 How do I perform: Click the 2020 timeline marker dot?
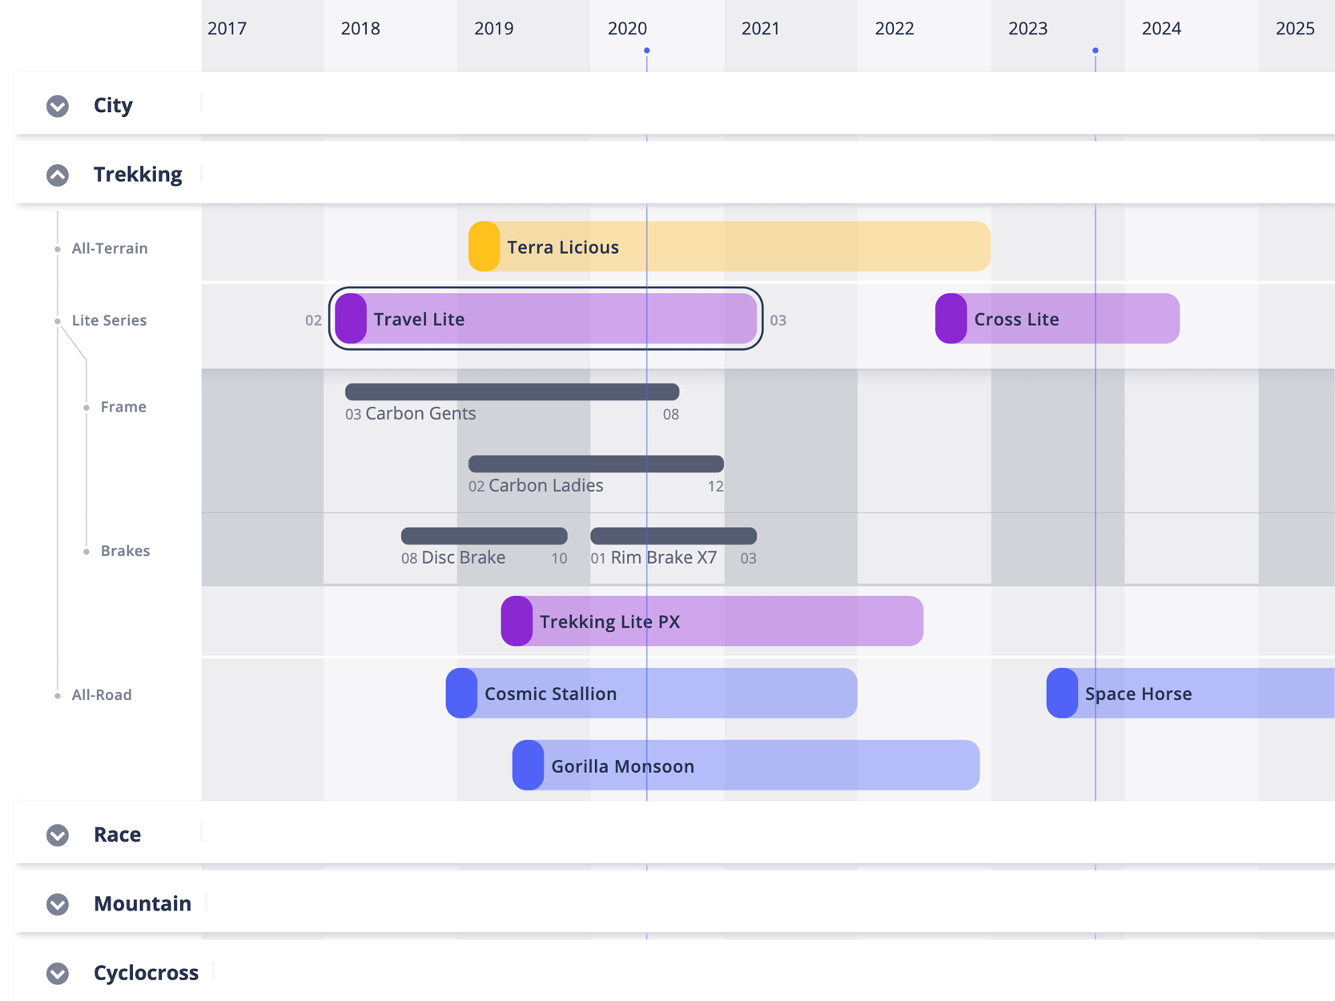pos(647,50)
